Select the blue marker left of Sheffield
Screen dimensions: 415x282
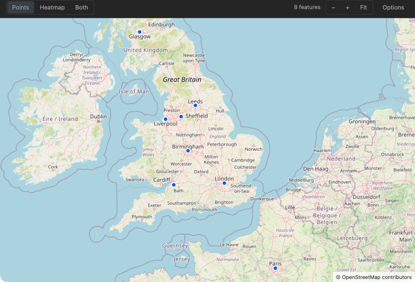pos(181,117)
